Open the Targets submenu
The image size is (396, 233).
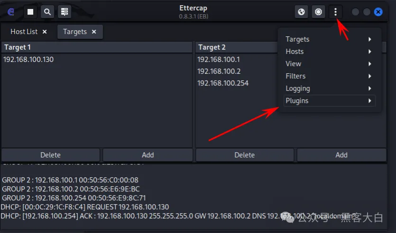[x=329, y=39]
